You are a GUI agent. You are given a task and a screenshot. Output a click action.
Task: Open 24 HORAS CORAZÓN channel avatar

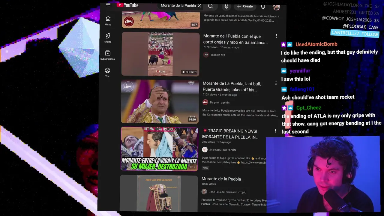click(x=205, y=150)
